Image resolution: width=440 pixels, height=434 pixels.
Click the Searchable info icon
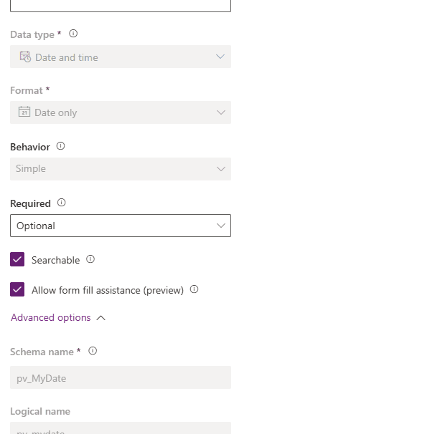[x=90, y=259]
